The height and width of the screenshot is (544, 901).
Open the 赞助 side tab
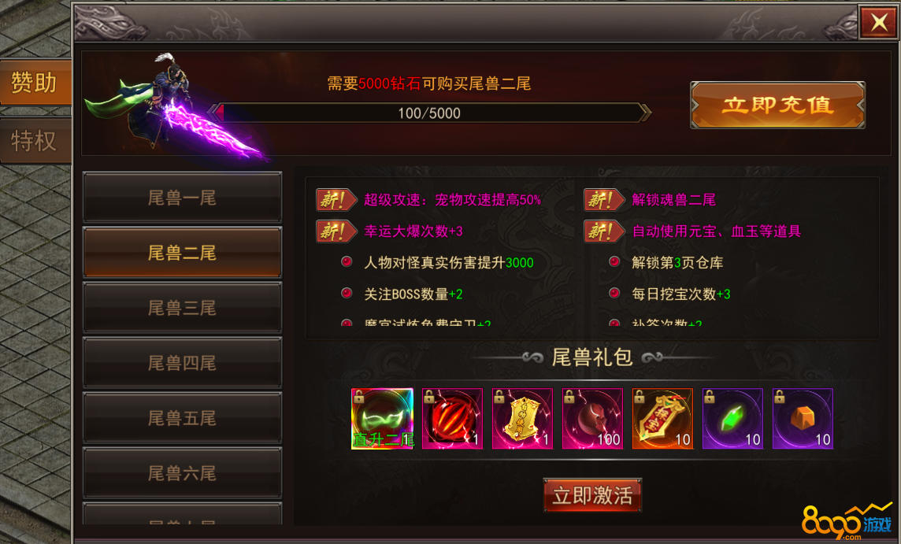click(35, 82)
